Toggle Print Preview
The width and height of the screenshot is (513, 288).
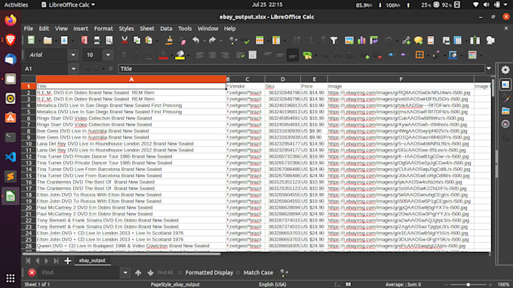[109, 40]
